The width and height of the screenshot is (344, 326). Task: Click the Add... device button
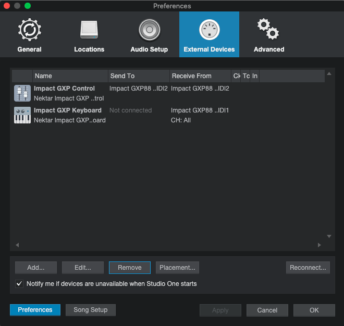coord(36,268)
